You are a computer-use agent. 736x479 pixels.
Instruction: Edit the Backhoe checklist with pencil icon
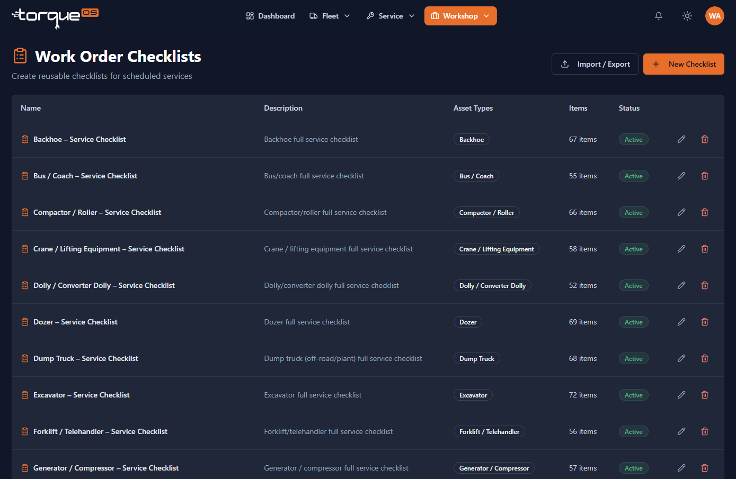tap(681, 139)
